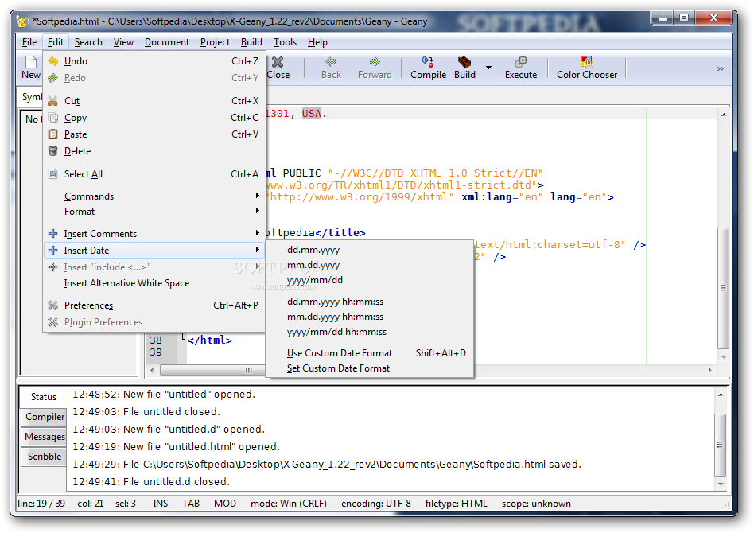Expand the Insert Comments submenu
The height and width of the screenshot is (533, 754).
click(x=155, y=234)
